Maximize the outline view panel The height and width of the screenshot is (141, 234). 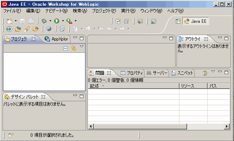tap(226, 38)
